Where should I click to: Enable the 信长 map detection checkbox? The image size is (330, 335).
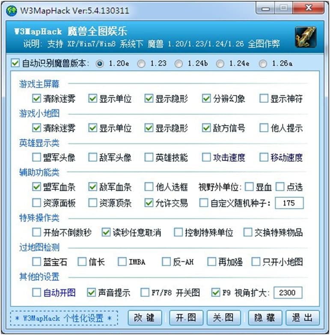click(82, 262)
